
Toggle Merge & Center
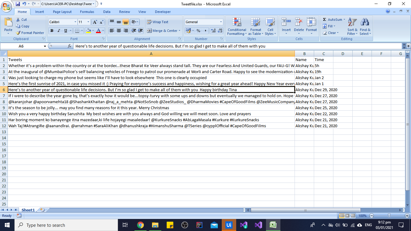162,31
